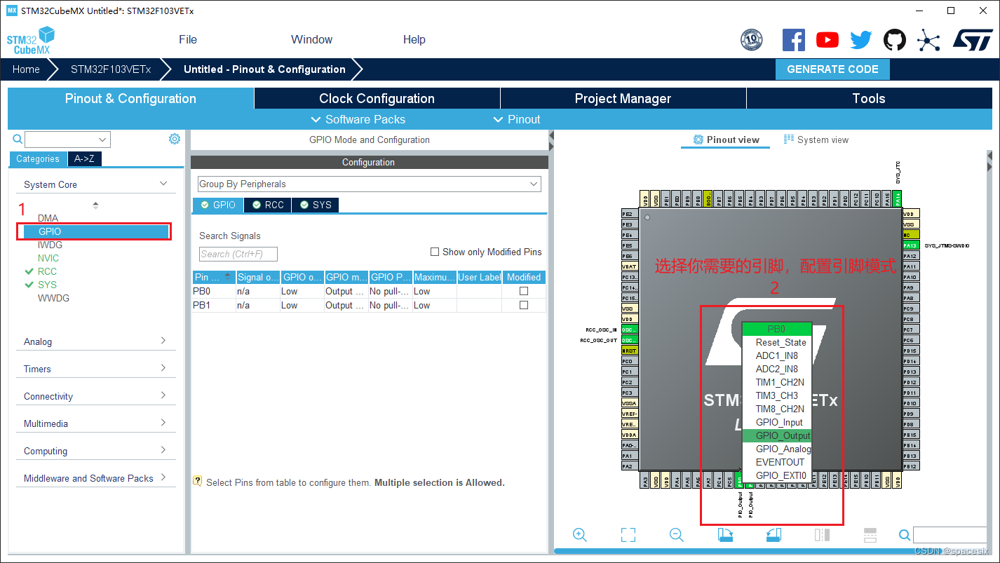
Task: Zoom in on the pinout view
Action: [580, 535]
